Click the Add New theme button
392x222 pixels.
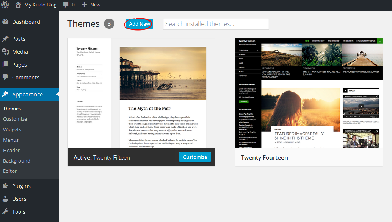[140, 24]
